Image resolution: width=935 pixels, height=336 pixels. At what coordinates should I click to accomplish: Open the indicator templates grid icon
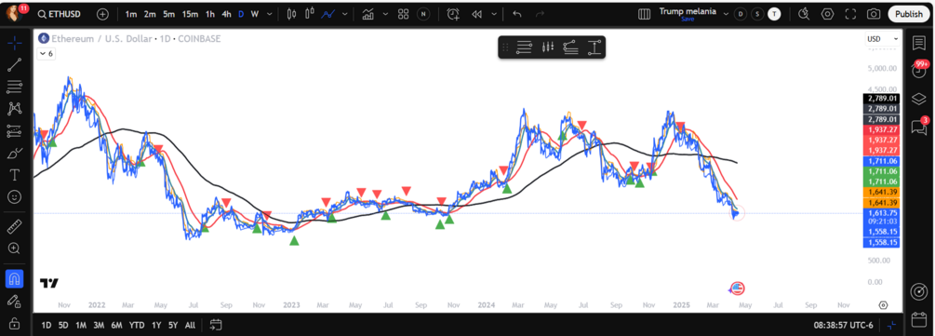coord(403,14)
